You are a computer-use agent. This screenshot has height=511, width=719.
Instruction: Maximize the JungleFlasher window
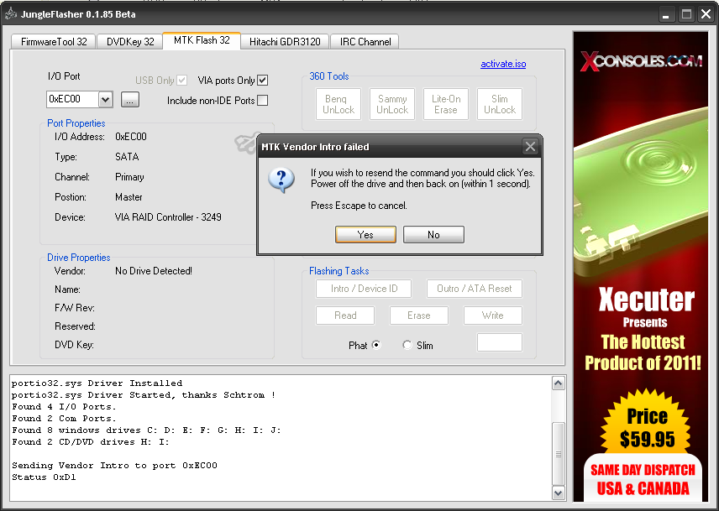pos(686,14)
